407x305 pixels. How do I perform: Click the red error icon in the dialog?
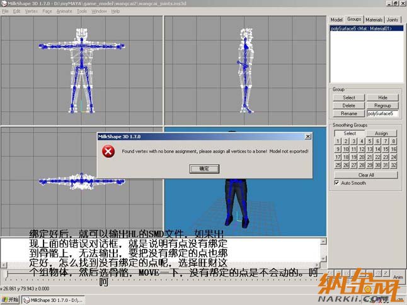[108, 152]
